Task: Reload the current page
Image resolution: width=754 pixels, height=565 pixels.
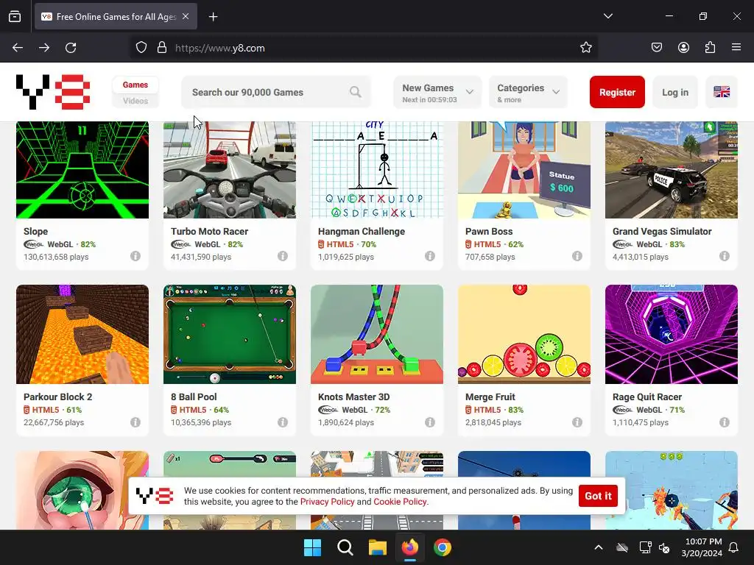Action: tap(71, 48)
